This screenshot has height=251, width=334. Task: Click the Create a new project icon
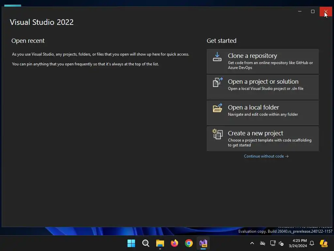pyautogui.click(x=218, y=134)
